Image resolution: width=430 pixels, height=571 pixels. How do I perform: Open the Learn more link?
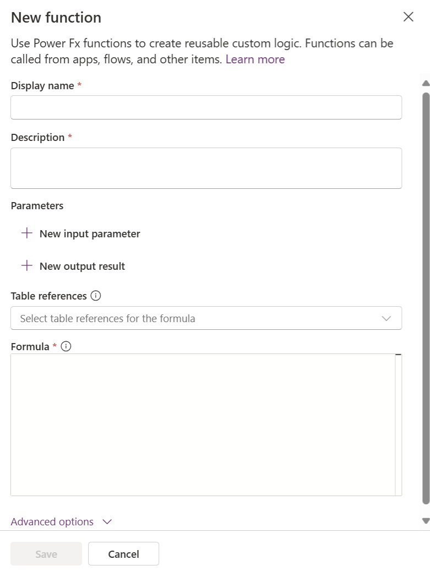pos(255,59)
